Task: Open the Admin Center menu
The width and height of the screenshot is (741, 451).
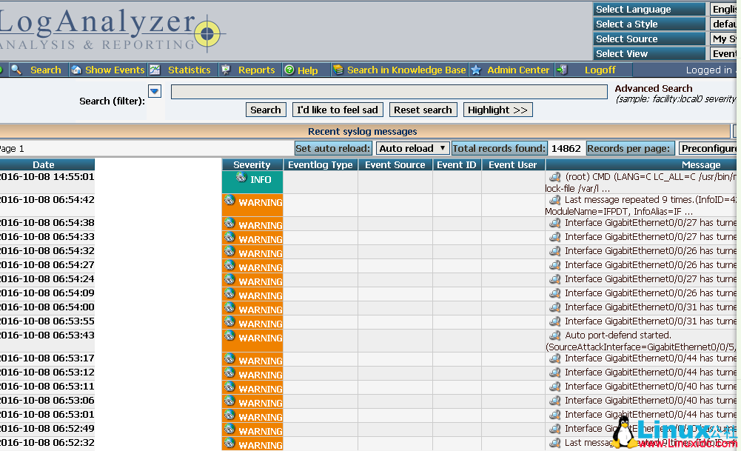Action: [x=517, y=70]
